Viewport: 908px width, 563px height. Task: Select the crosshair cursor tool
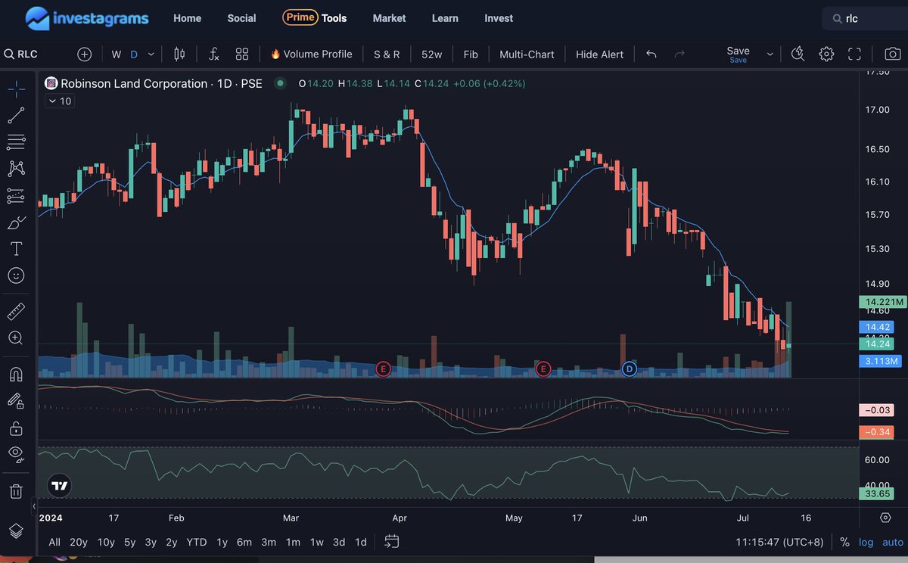(x=16, y=89)
